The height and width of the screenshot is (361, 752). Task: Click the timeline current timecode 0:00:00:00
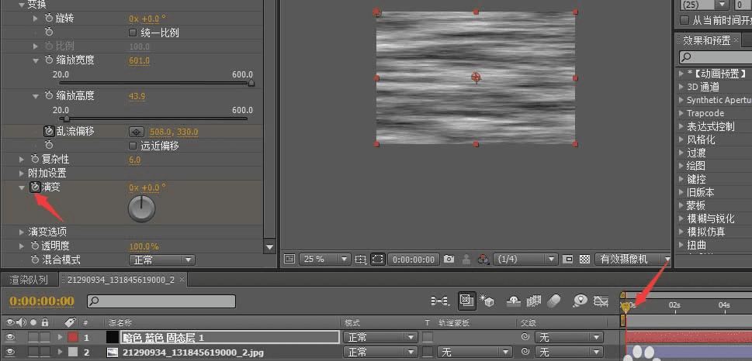[x=42, y=301]
